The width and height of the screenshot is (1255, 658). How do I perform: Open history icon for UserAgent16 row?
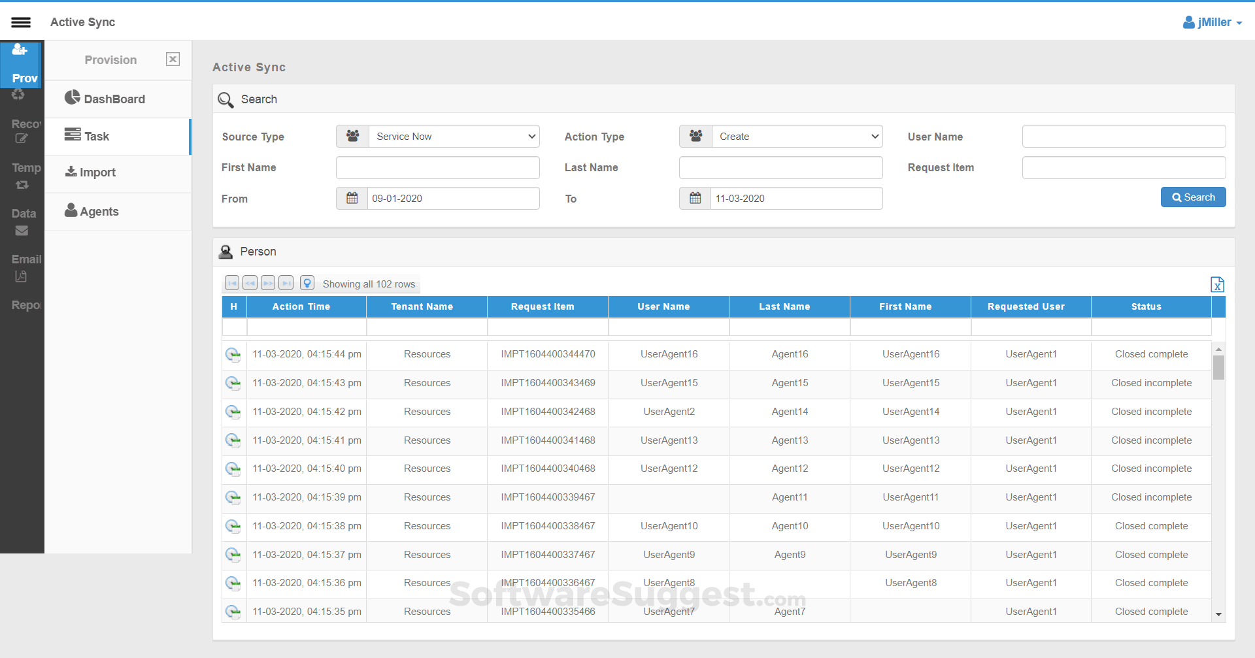point(233,355)
